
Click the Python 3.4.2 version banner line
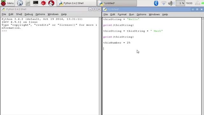pyautogui.click(x=42, y=19)
